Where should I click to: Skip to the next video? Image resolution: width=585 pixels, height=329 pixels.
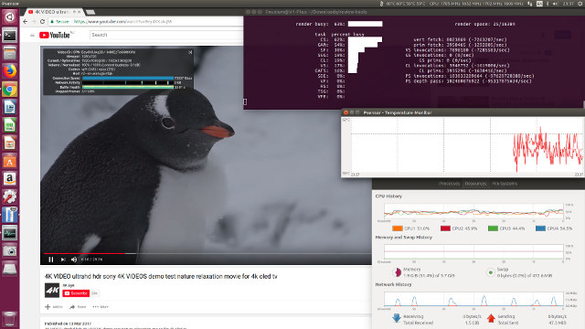tap(63, 260)
